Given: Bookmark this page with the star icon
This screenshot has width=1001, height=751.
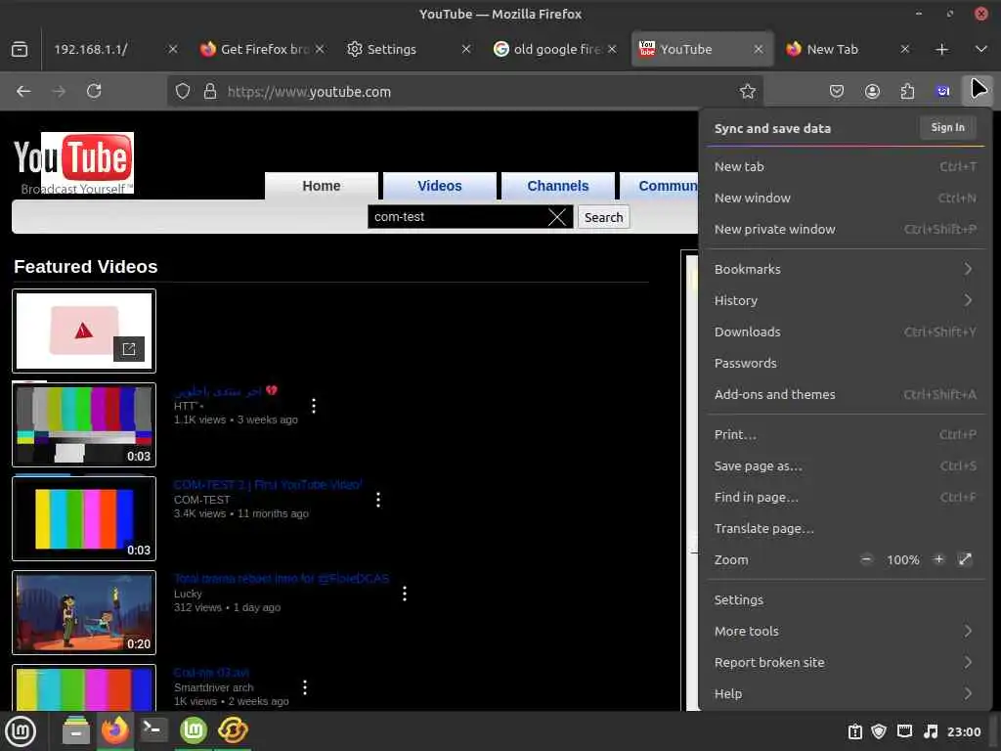Looking at the screenshot, I should [748, 91].
